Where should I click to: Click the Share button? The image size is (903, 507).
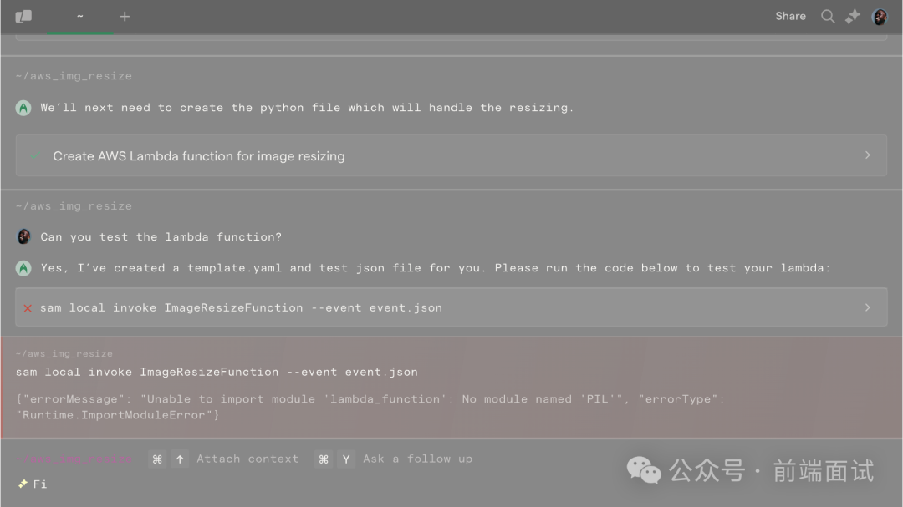click(x=790, y=16)
